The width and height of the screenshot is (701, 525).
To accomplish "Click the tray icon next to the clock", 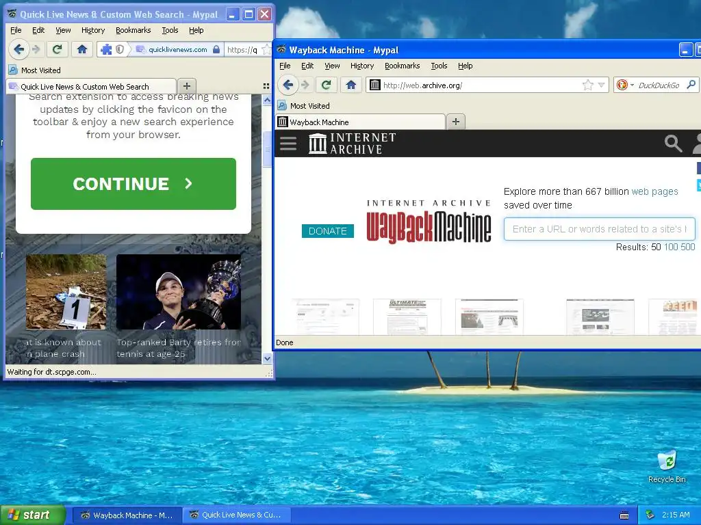I will (650, 515).
